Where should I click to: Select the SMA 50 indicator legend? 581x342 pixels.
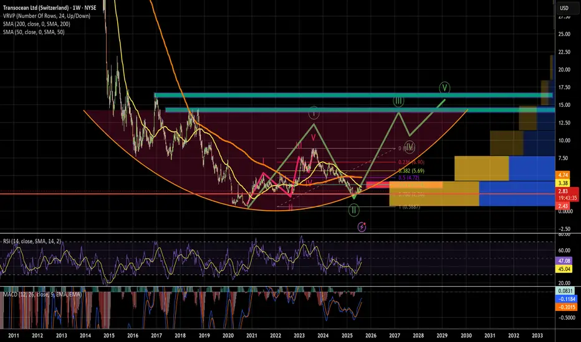pyautogui.click(x=34, y=32)
